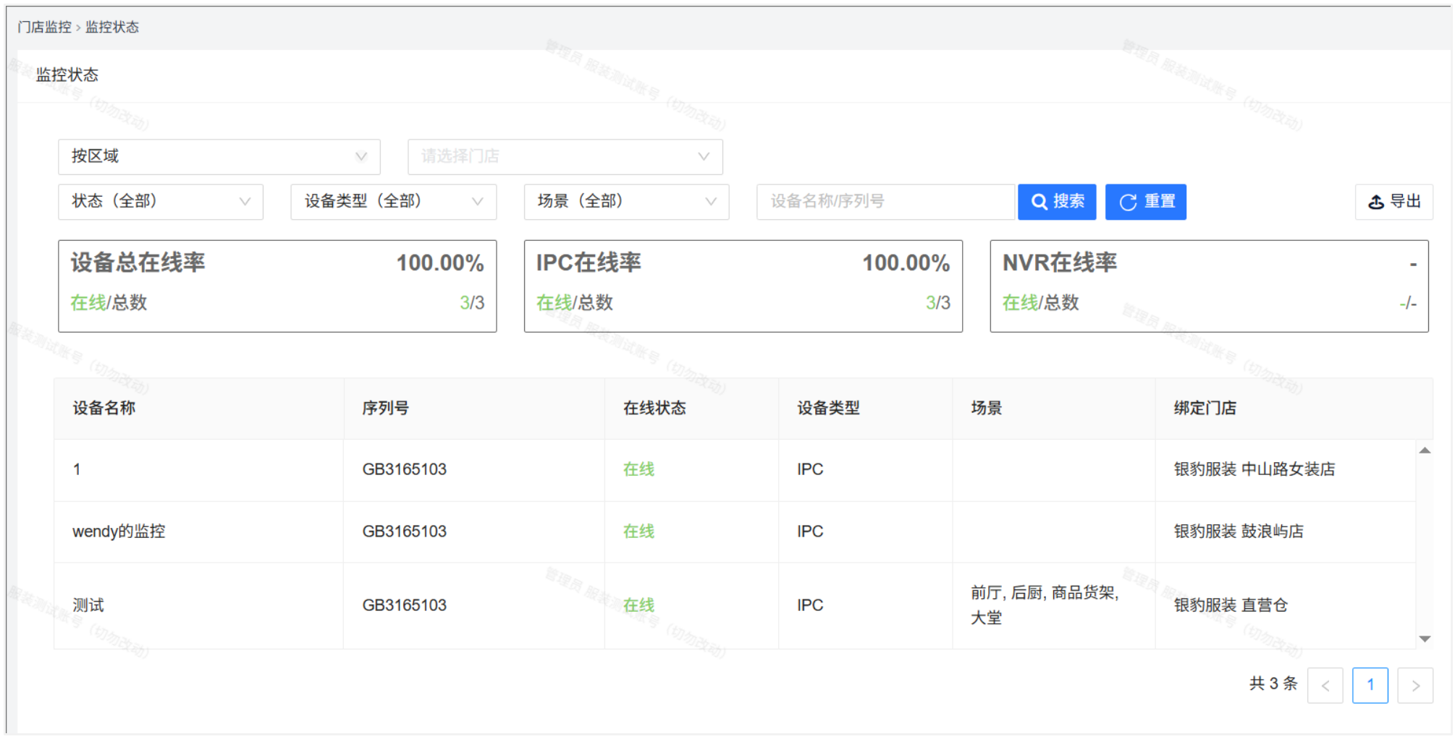Click the table scrollbar down arrow
This screenshot has width=1455, height=739.
(1425, 638)
